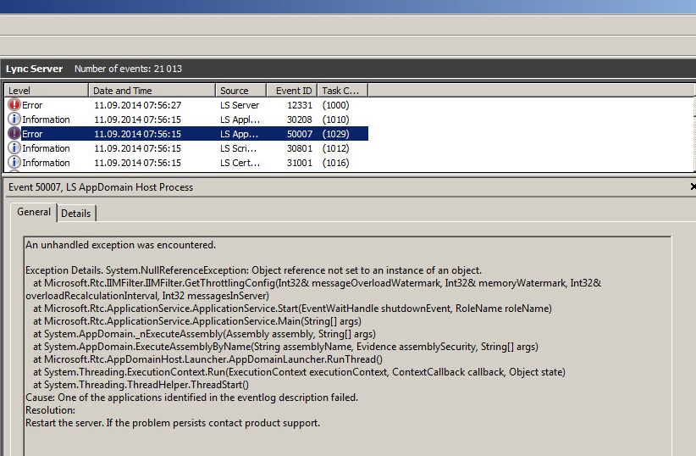Click the Event ID cell 30801
The height and width of the screenshot is (456, 696).
tap(300, 148)
